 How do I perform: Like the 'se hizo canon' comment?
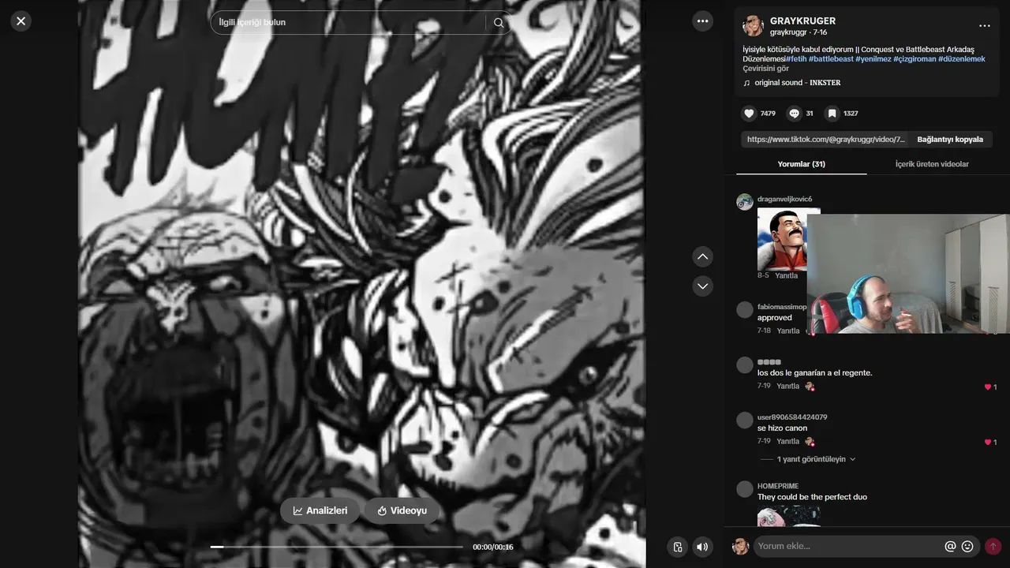(x=987, y=442)
